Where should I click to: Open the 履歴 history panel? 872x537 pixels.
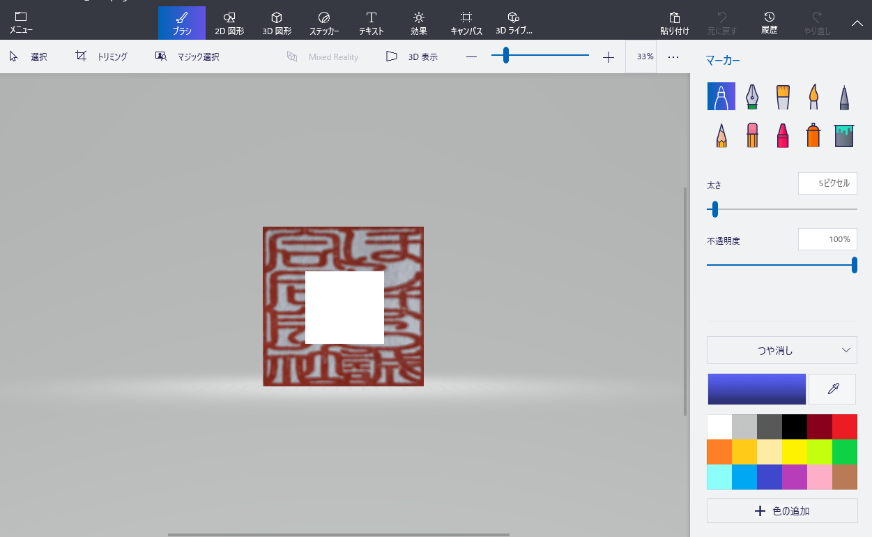769,22
